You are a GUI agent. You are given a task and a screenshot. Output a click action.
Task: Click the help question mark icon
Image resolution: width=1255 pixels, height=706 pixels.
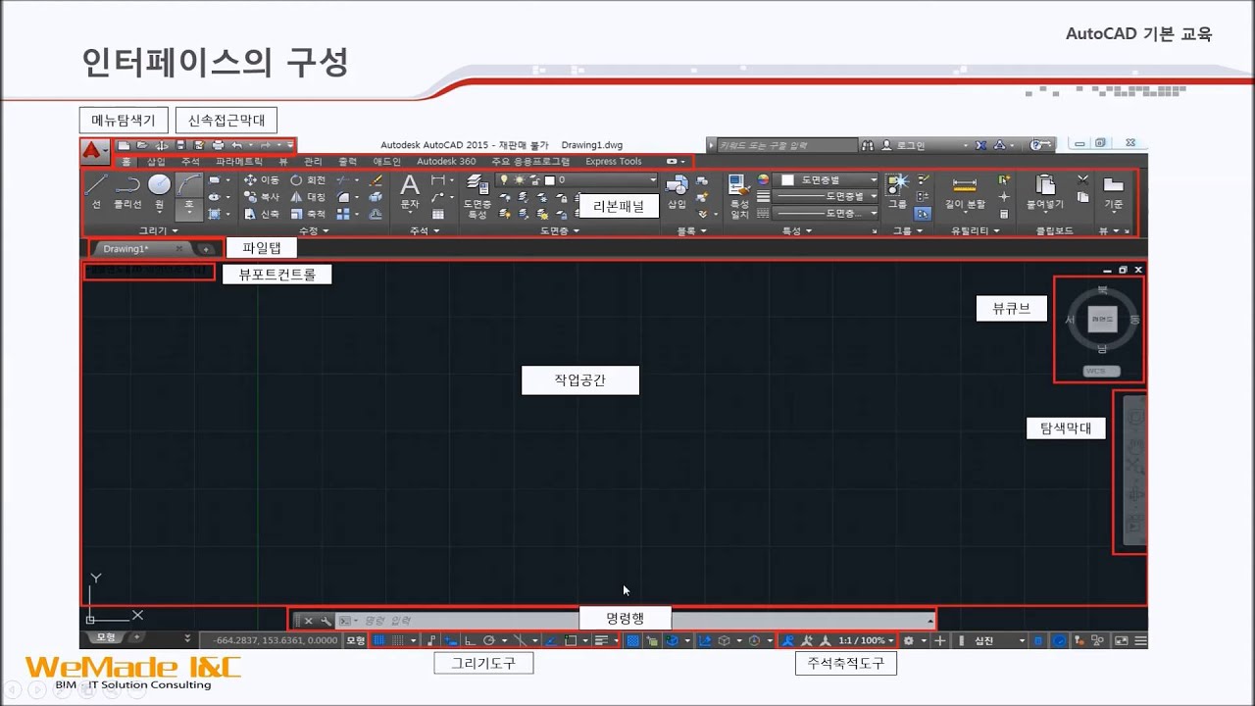pos(1037,145)
